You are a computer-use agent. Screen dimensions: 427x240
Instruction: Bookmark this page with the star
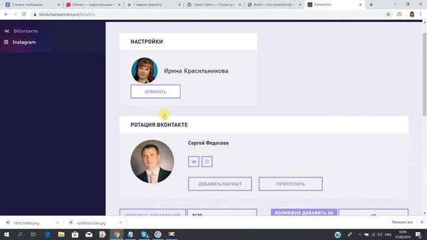click(x=388, y=15)
